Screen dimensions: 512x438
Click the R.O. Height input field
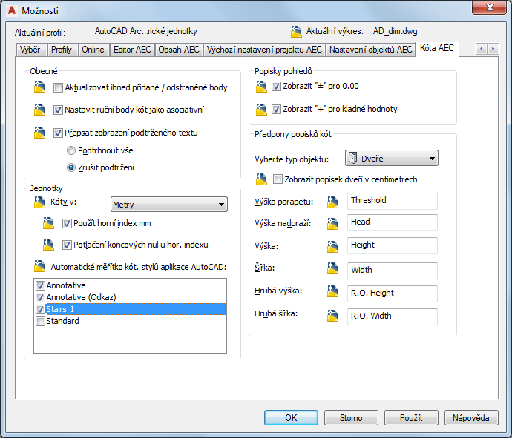pyautogui.click(x=393, y=293)
